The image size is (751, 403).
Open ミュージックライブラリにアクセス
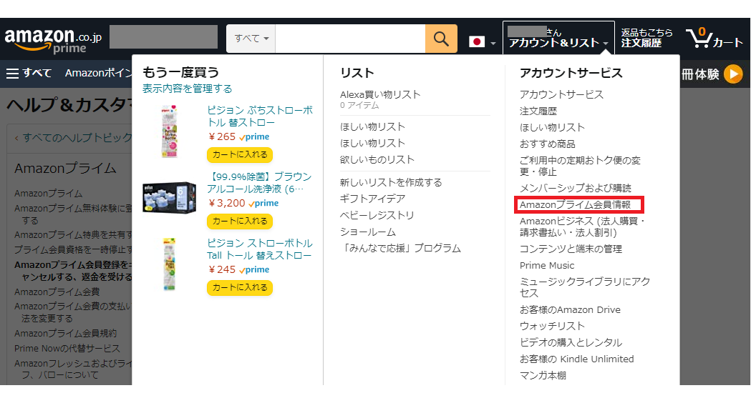[585, 287]
